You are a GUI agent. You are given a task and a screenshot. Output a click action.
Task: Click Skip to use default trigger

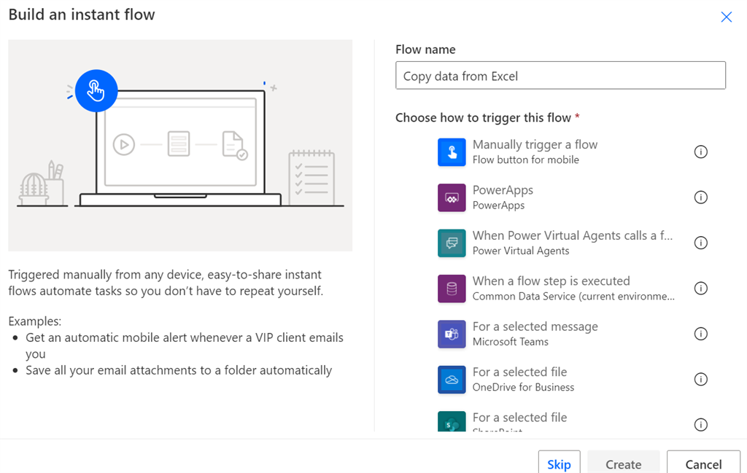(559, 463)
